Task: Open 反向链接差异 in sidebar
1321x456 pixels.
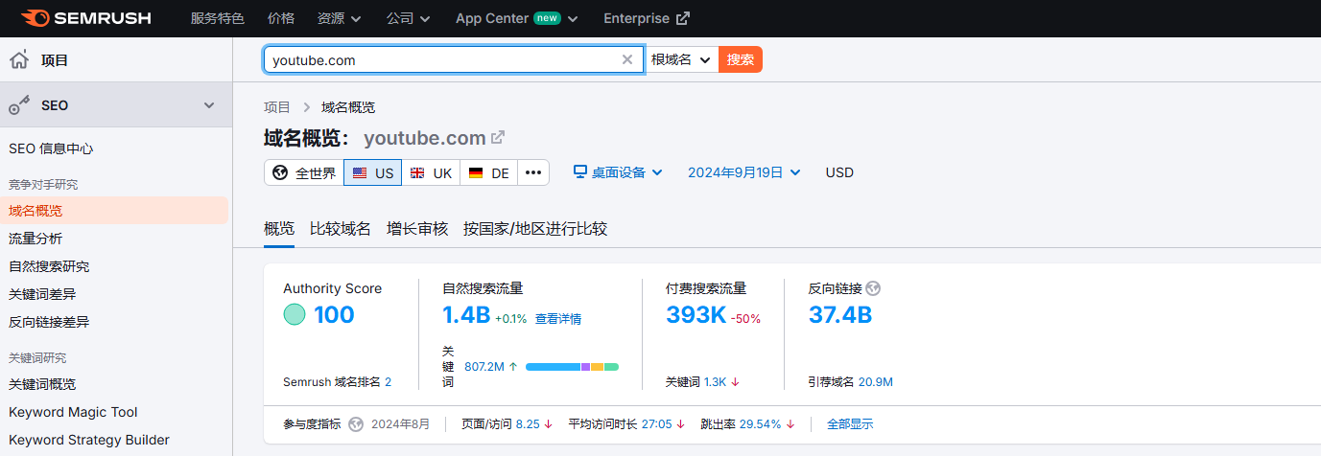Action: [49, 322]
